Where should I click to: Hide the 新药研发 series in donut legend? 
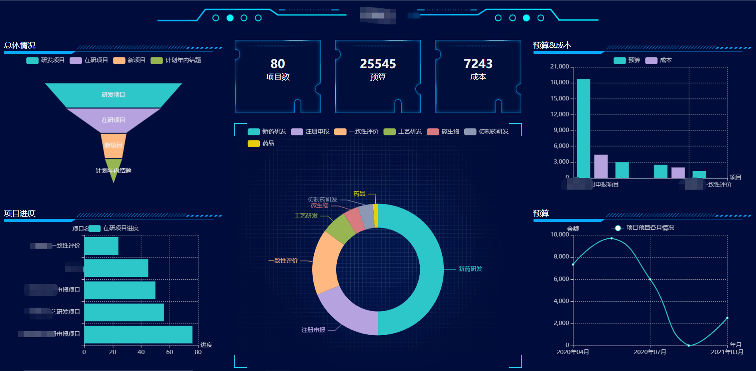tap(267, 131)
